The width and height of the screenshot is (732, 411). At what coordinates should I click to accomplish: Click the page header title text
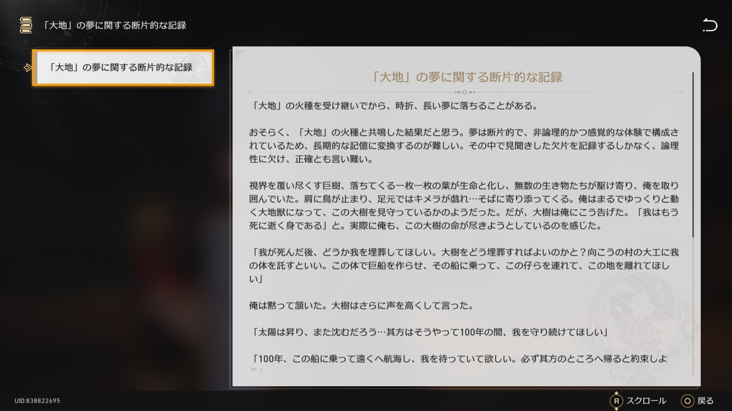pyautogui.click(x=115, y=25)
